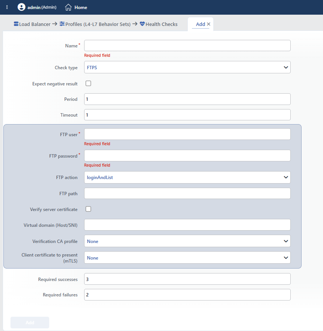Open the three-dot main menu
Image resolution: width=323 pixels, height=331 pixels.
click(x=7, y=7)
